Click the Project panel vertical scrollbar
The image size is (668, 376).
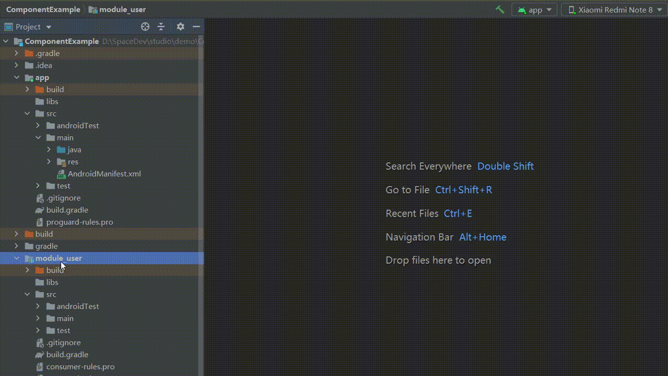click(201, 205)
